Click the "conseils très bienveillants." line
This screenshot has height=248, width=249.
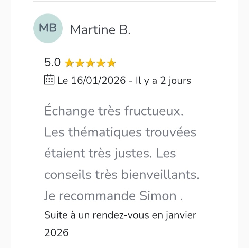pos(122,175)
